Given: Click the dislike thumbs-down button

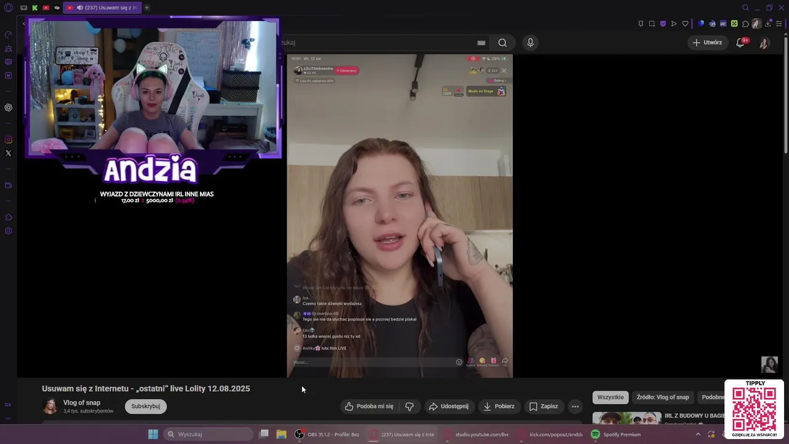Looking at the screenshot, I should pos(409,406).
